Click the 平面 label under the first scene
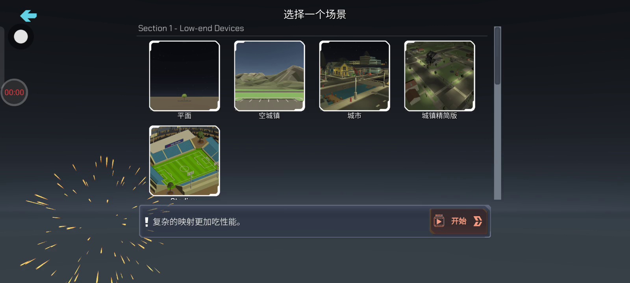The image size is (630, 283). [184, 116]
